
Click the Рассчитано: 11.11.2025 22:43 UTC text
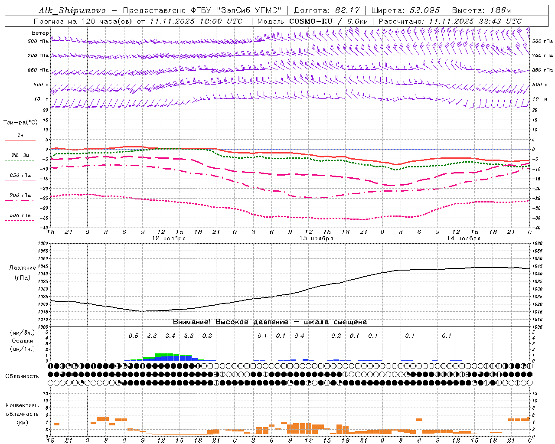click(x=450, y=21)
